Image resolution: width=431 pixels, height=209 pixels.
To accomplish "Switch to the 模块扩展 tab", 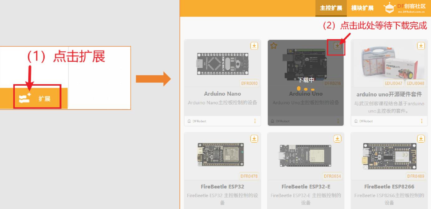I will tap(362, 8).
